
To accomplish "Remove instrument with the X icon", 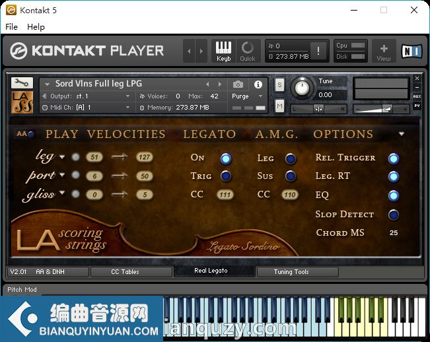I will (x=417, y=79).
